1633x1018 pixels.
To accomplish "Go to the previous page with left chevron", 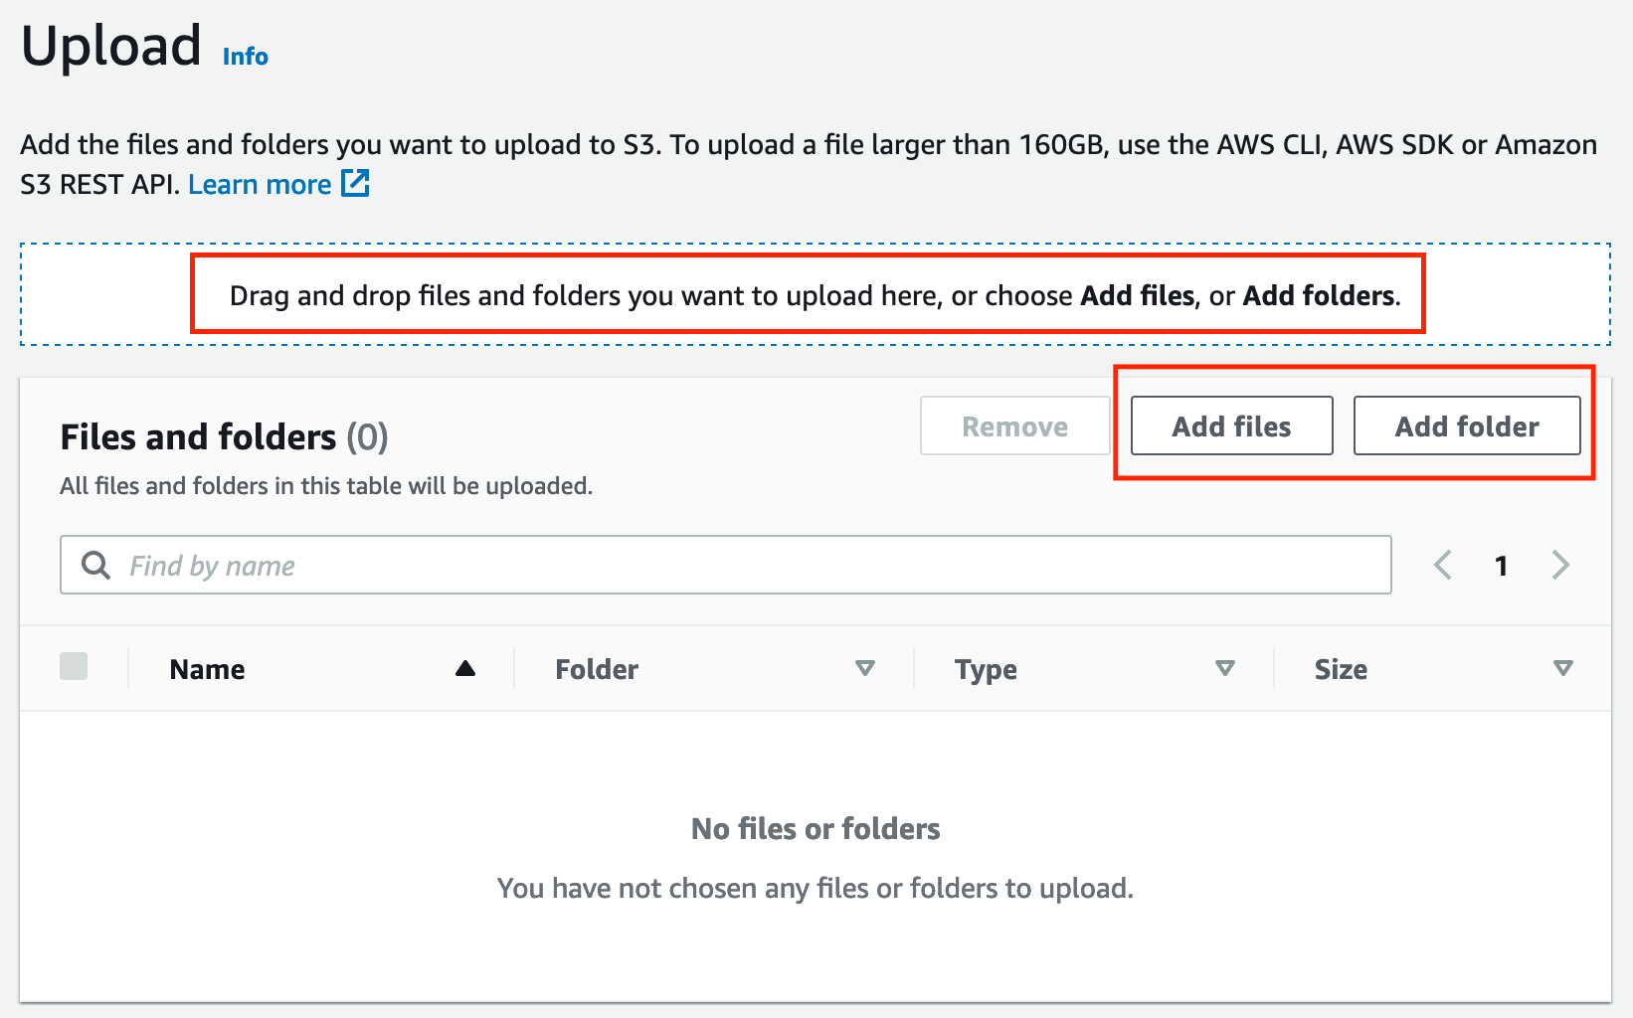I will pos(1443,566).
